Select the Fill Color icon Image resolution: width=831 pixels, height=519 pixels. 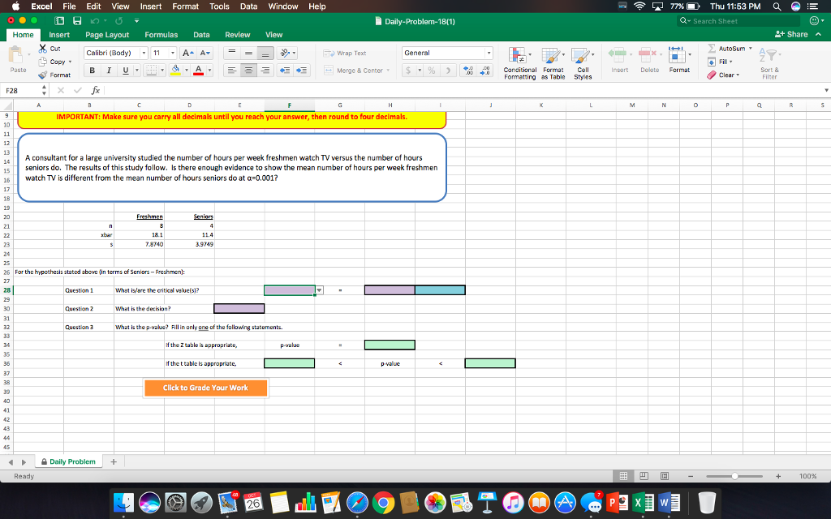click(x=175, y=70)
